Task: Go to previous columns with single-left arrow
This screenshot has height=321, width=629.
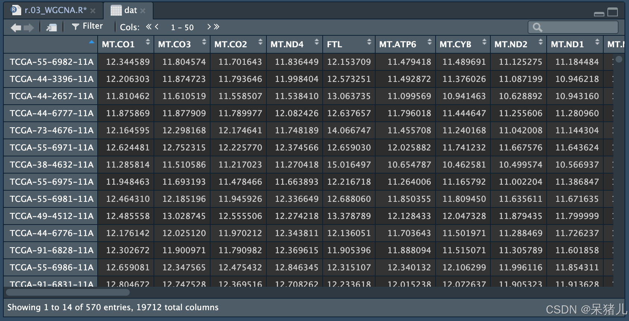Action: 157,26
